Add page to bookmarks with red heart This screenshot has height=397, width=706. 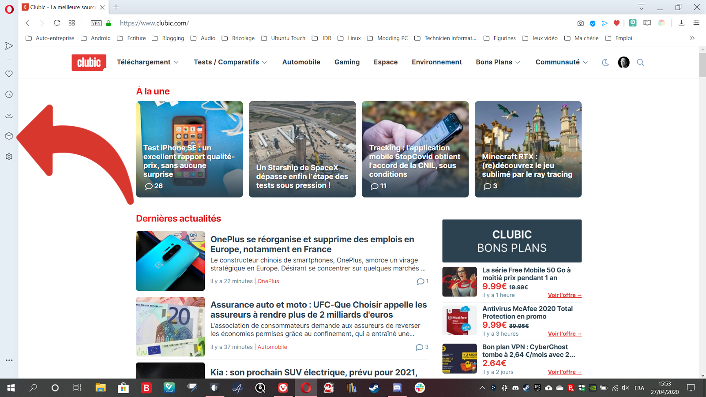click(617, 23)
